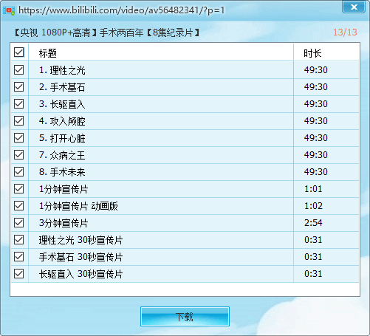Uncheck the '理性之光 30秒宣传片' checkbox
Viewport: 370px width, 336px height.
[x=19, y=240]
